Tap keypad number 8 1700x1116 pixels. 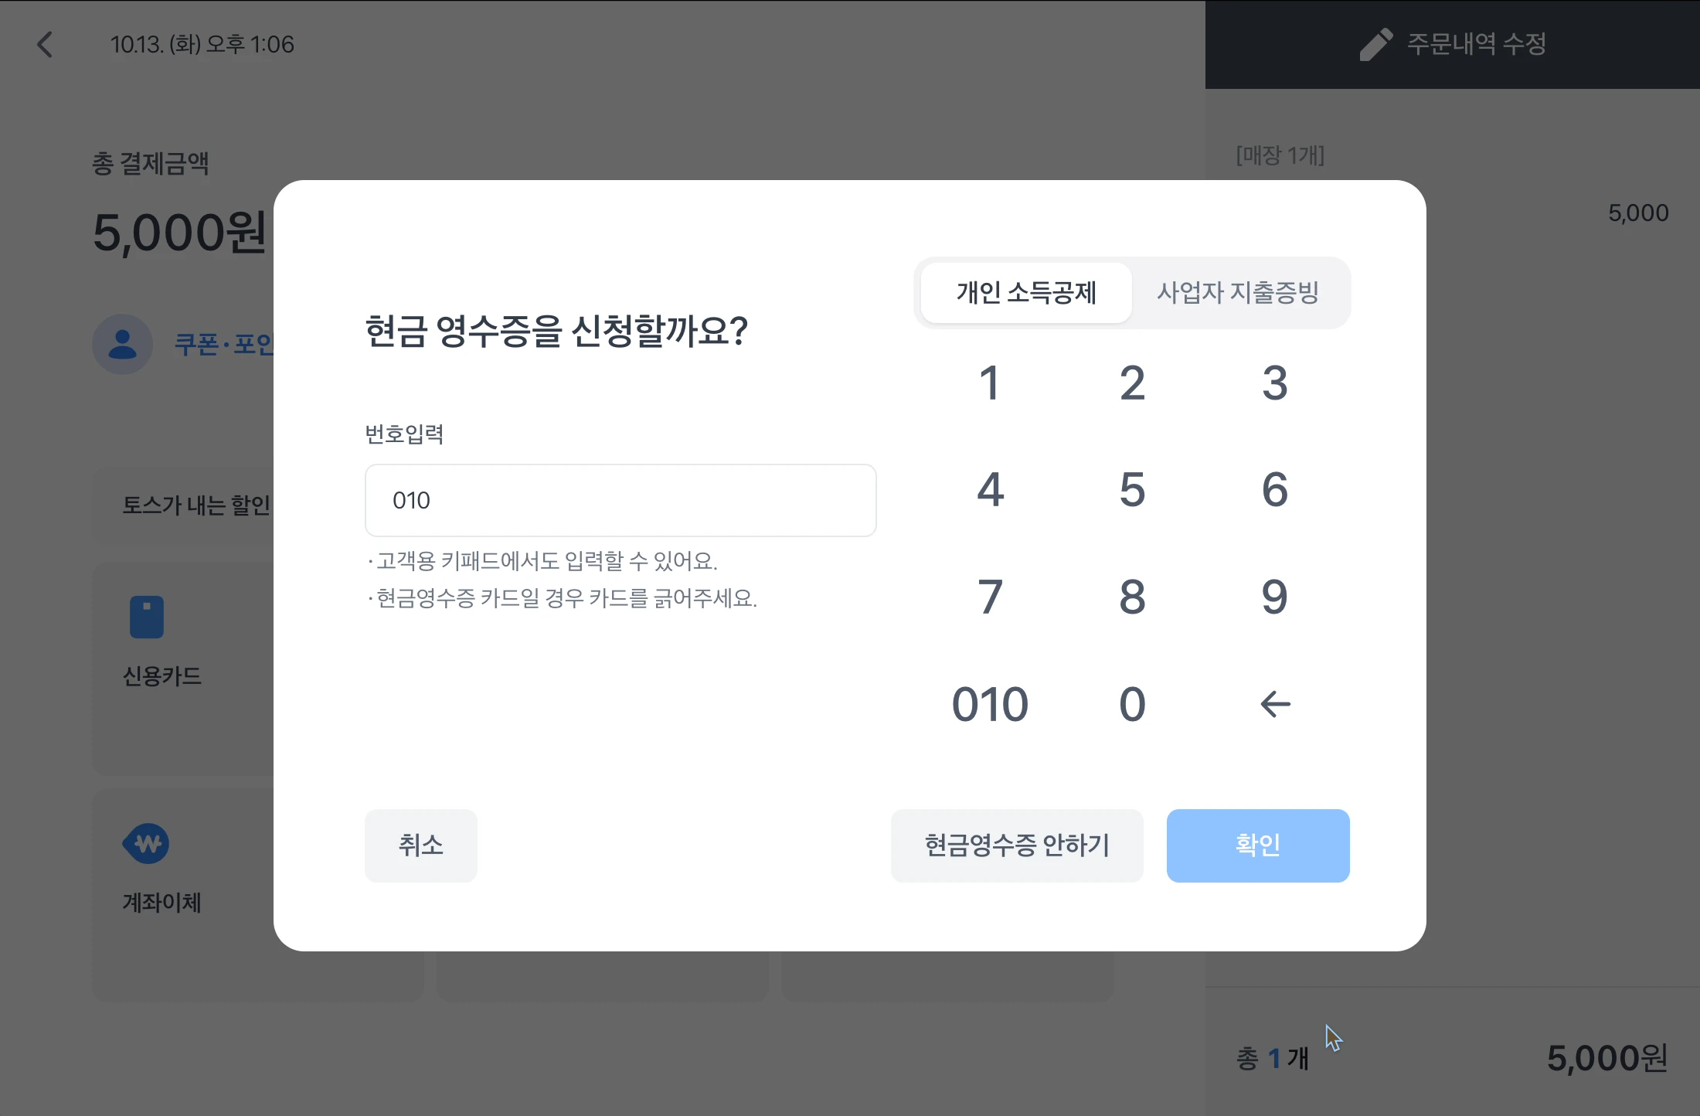tap(1132, 597)
